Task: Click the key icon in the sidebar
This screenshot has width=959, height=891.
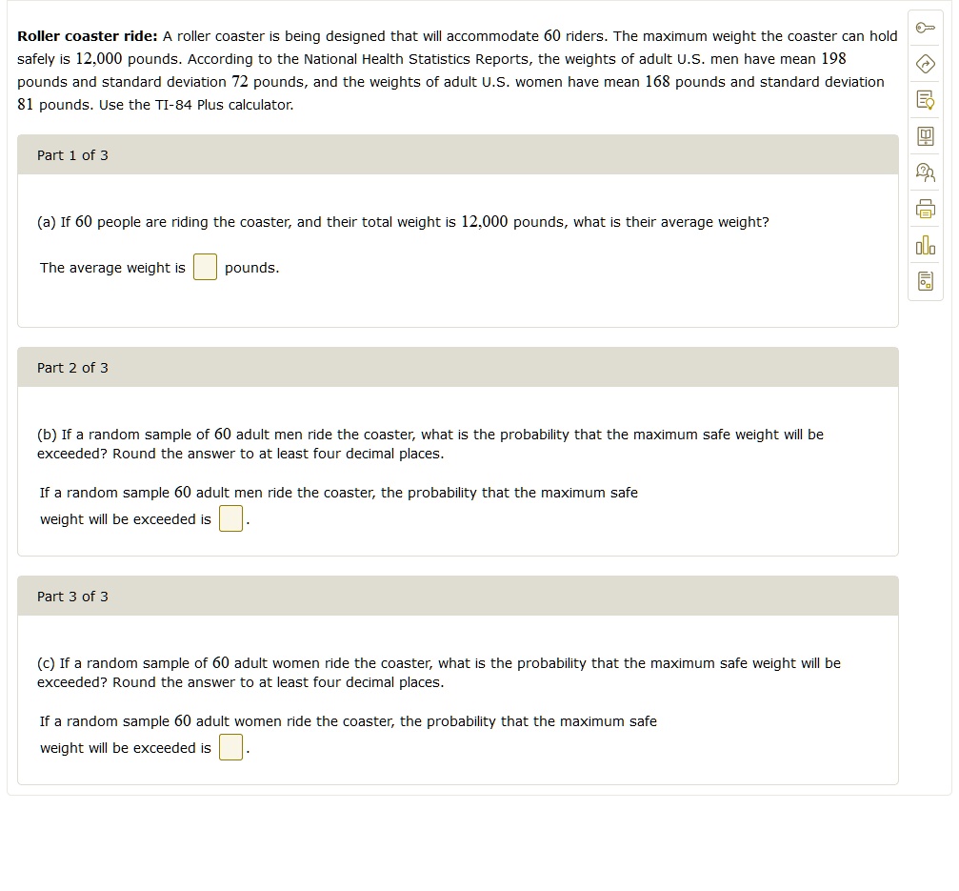Action: [925, 28]
